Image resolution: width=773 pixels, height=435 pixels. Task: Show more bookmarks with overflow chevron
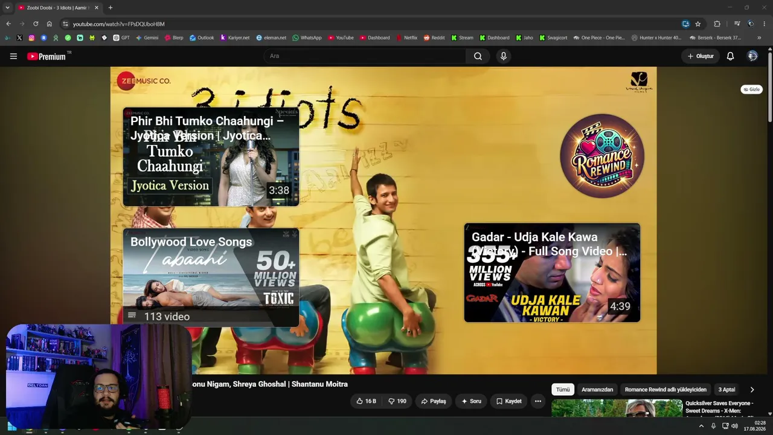(759, 37)
